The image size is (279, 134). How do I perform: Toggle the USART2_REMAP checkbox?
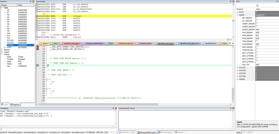(257, 27)
